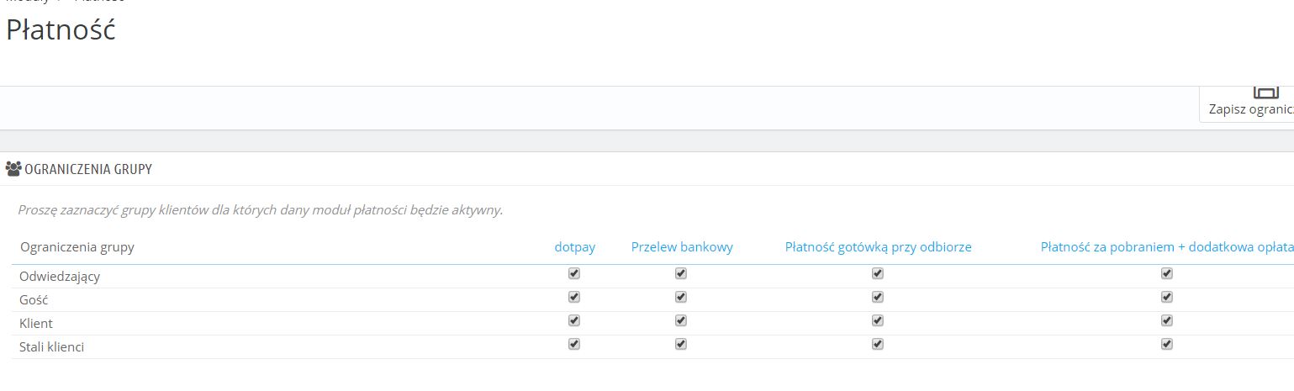This screenshot has width=1294, height=391.
Task: Uncheck dotpay for Klient group
Action: coord(574,320)
